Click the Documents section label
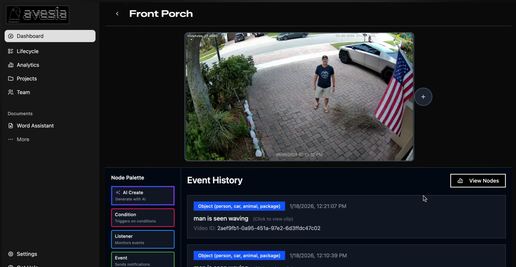Image resolution: width=516 pixels, height=267 pixels. (20, 113)
